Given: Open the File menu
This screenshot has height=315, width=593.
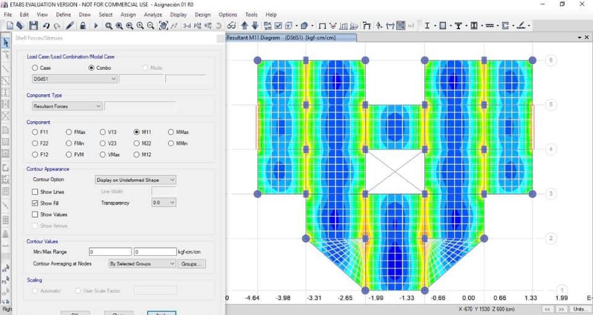Looking at the screenshot, I should tap(8, 14).
